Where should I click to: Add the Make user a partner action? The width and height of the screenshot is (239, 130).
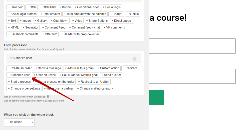point(59,88)
